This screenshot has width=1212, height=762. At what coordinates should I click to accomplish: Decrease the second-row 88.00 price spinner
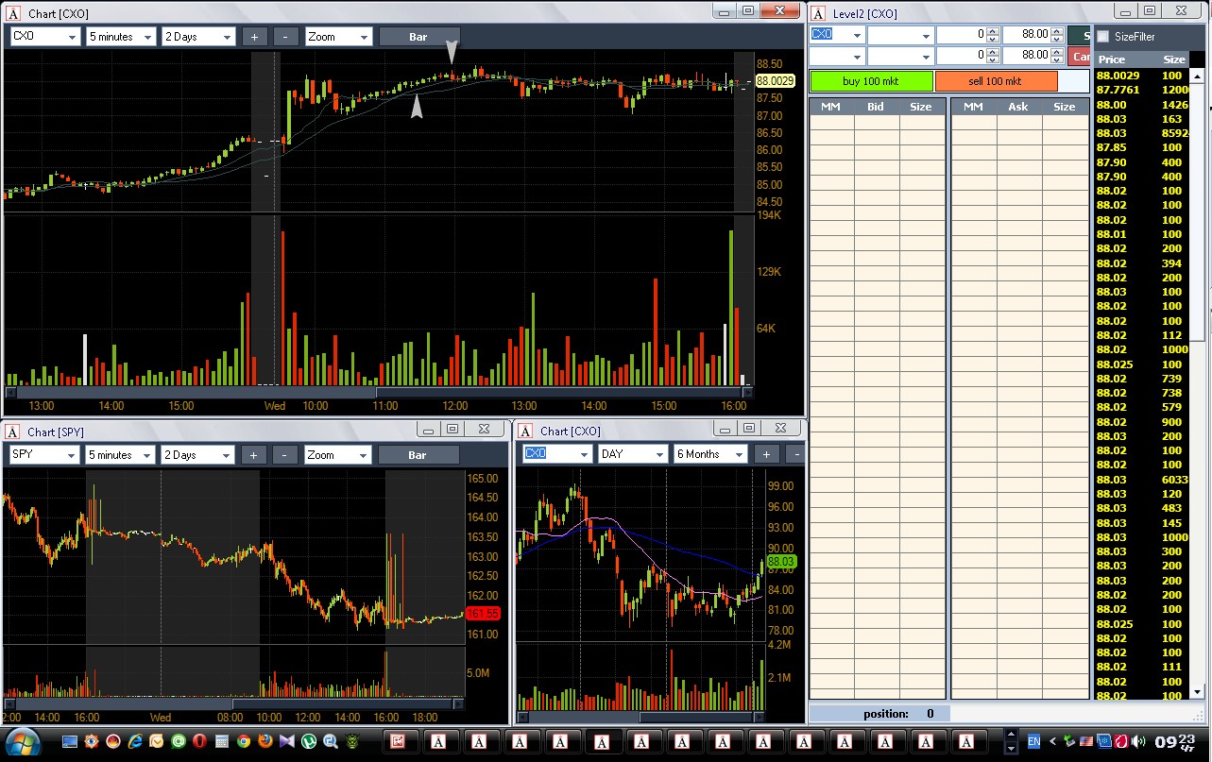tap(1057, 59)
